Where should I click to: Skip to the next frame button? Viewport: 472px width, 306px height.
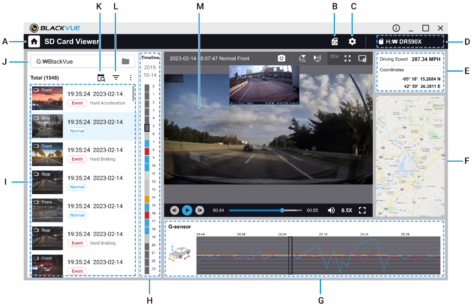click(200, 210)
